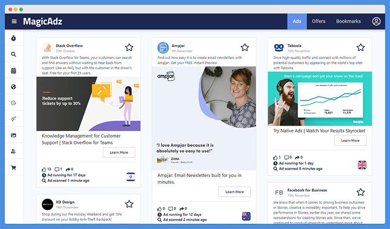Open the Stack Overflow ad banner image

89,104
